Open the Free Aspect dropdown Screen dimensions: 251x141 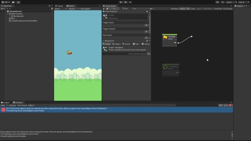pyautogui.click(x=85, y=9)
